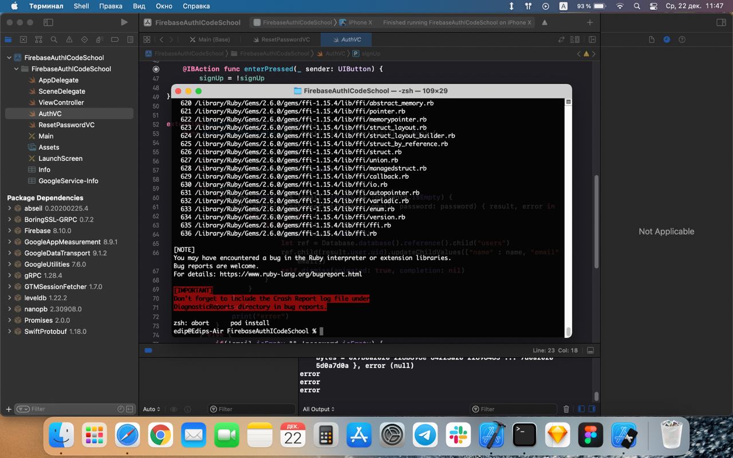Collapse the FirebaseAuthICodeSchool group folder
Viewport: 733px width, 458px height.
pos(17,69)
